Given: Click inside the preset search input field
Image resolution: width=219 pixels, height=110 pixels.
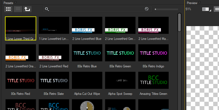Looking at the screenshot, I should (97, 9).
